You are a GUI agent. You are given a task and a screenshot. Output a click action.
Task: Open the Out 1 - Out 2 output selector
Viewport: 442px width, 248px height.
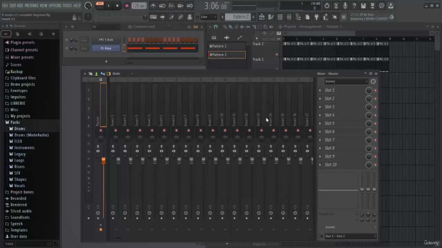350,236
